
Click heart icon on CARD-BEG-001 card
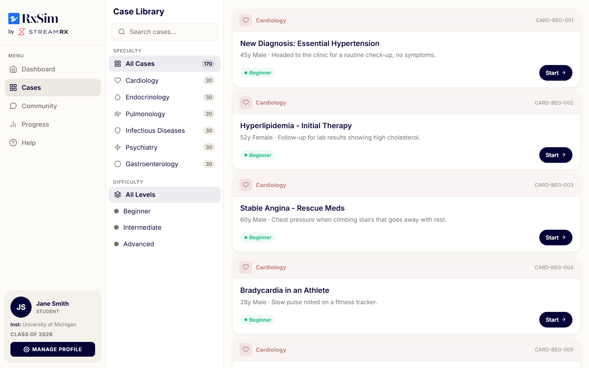tap(246, 20)
